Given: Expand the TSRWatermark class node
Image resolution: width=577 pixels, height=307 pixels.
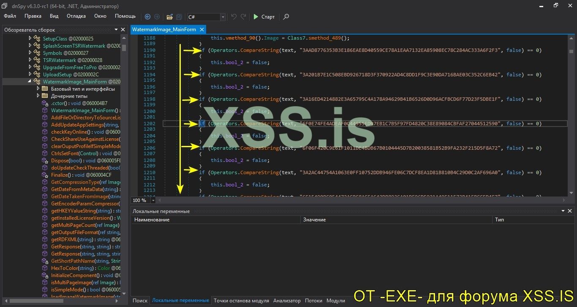Looking at the screenshot, I should point(30,60).
